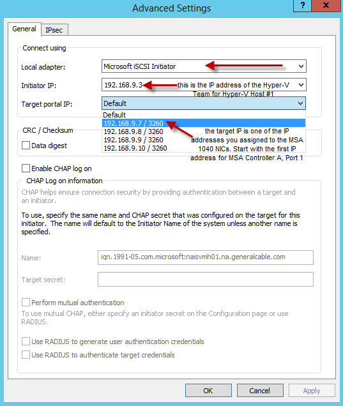Expand the Initiator IP dropdown arrow
Viewport: 343px width, 406px height.
pyautogui.click(x=301, y=85)
